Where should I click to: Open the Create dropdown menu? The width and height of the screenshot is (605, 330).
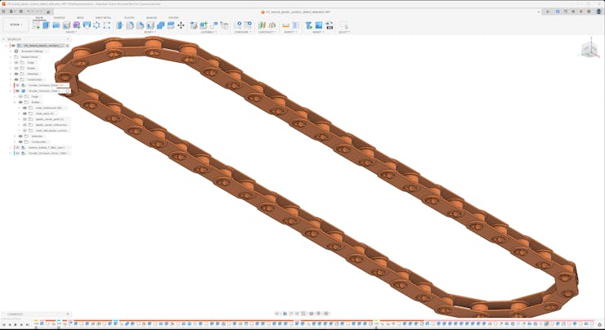tap(70, 32)
